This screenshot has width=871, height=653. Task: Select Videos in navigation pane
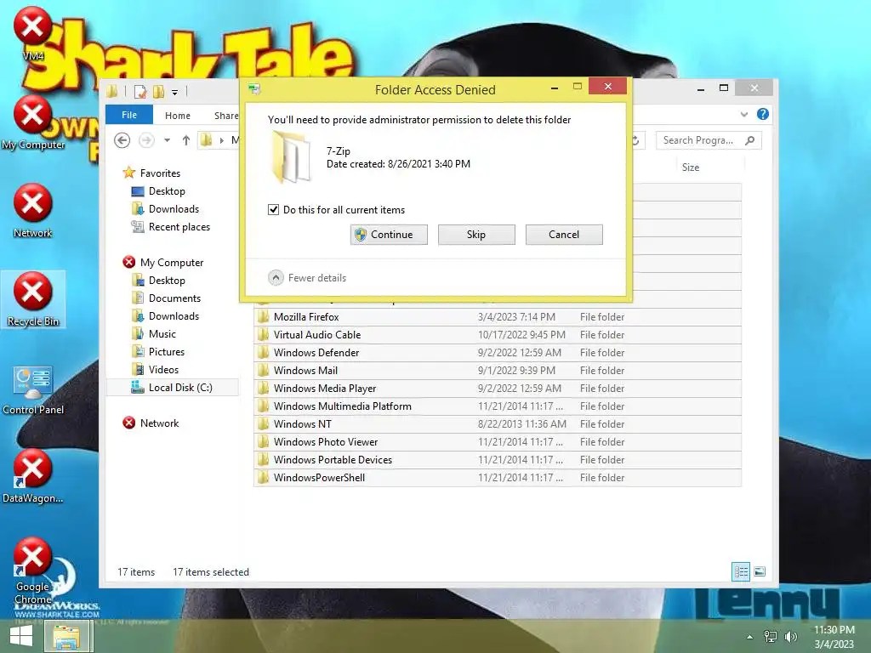tap(163, 369)
